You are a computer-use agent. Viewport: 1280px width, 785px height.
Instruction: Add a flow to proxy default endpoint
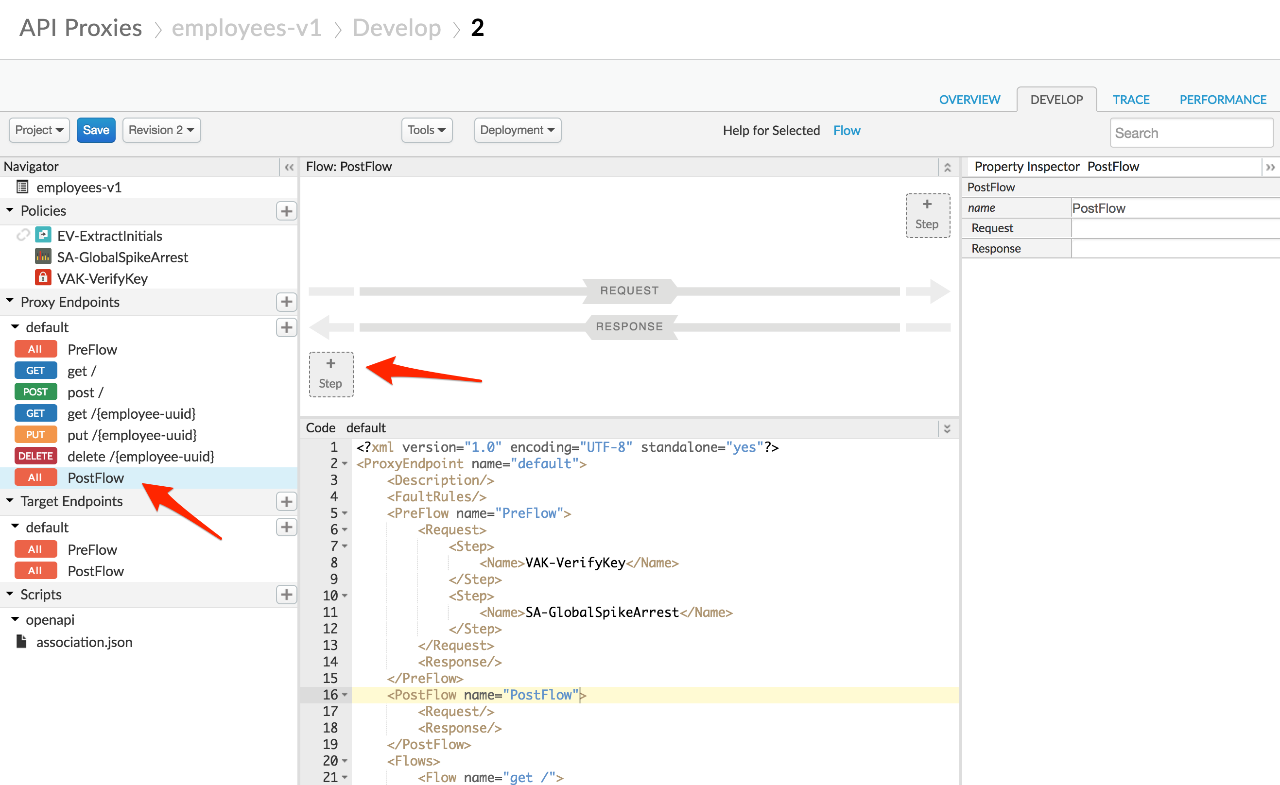286,327
